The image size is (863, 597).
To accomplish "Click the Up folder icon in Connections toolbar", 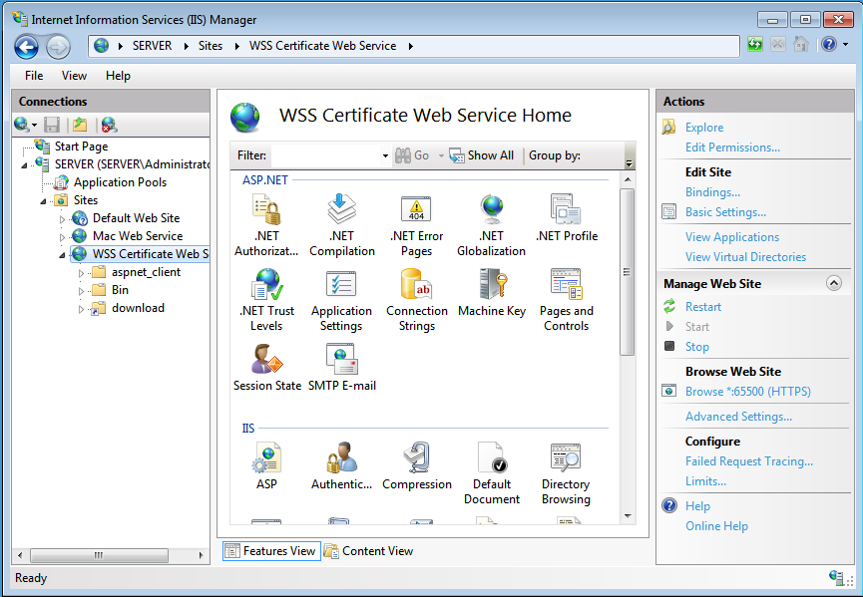I will (80, 125).
